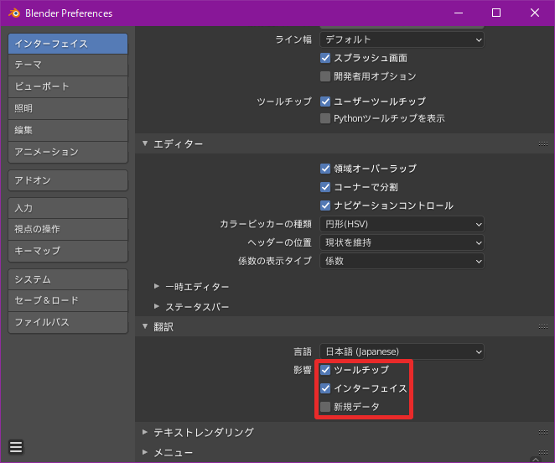
Task: Select the インターフェイス sidebar tab
Action: click(x=68, y=44)
